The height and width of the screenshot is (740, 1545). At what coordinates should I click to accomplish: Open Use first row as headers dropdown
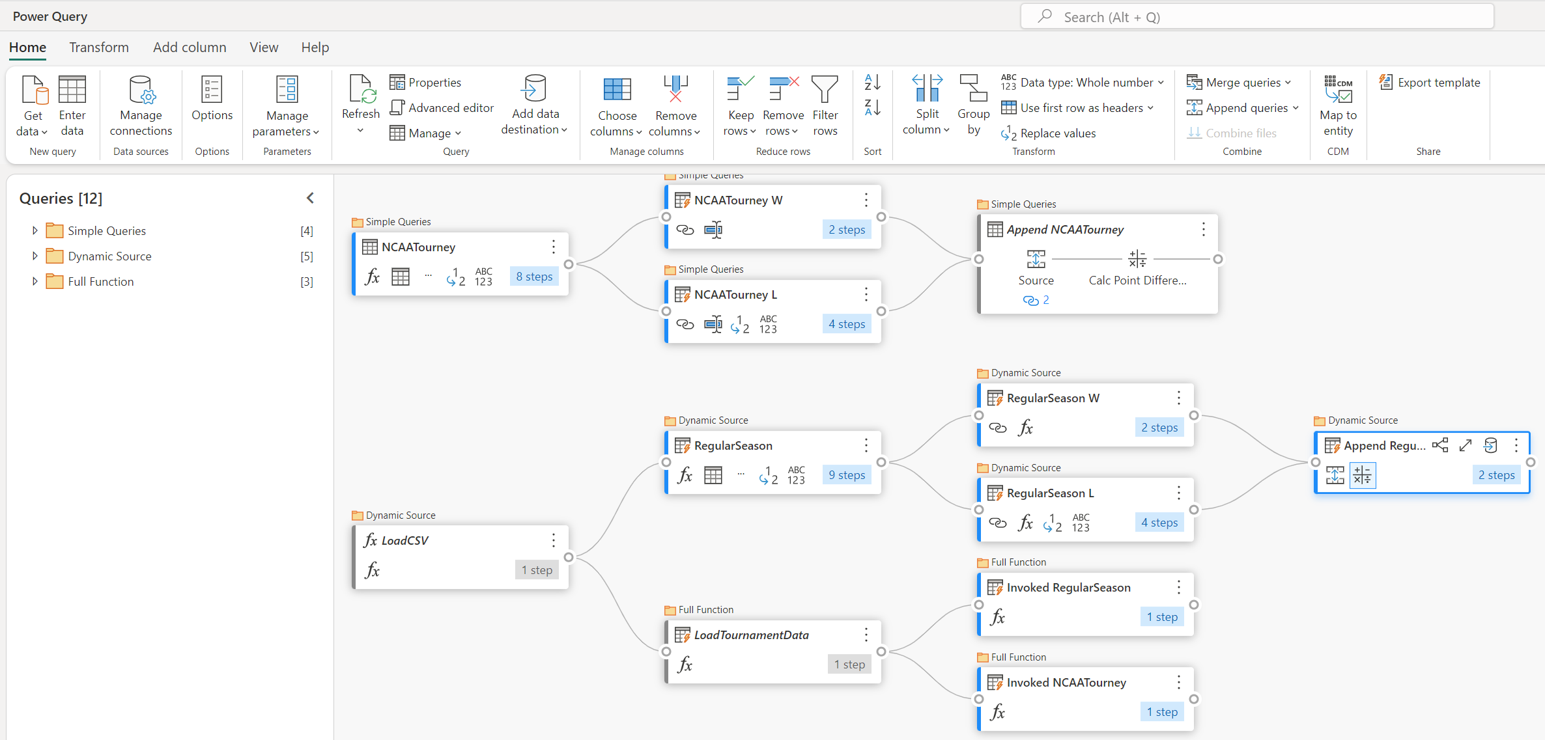[1077, 107]
